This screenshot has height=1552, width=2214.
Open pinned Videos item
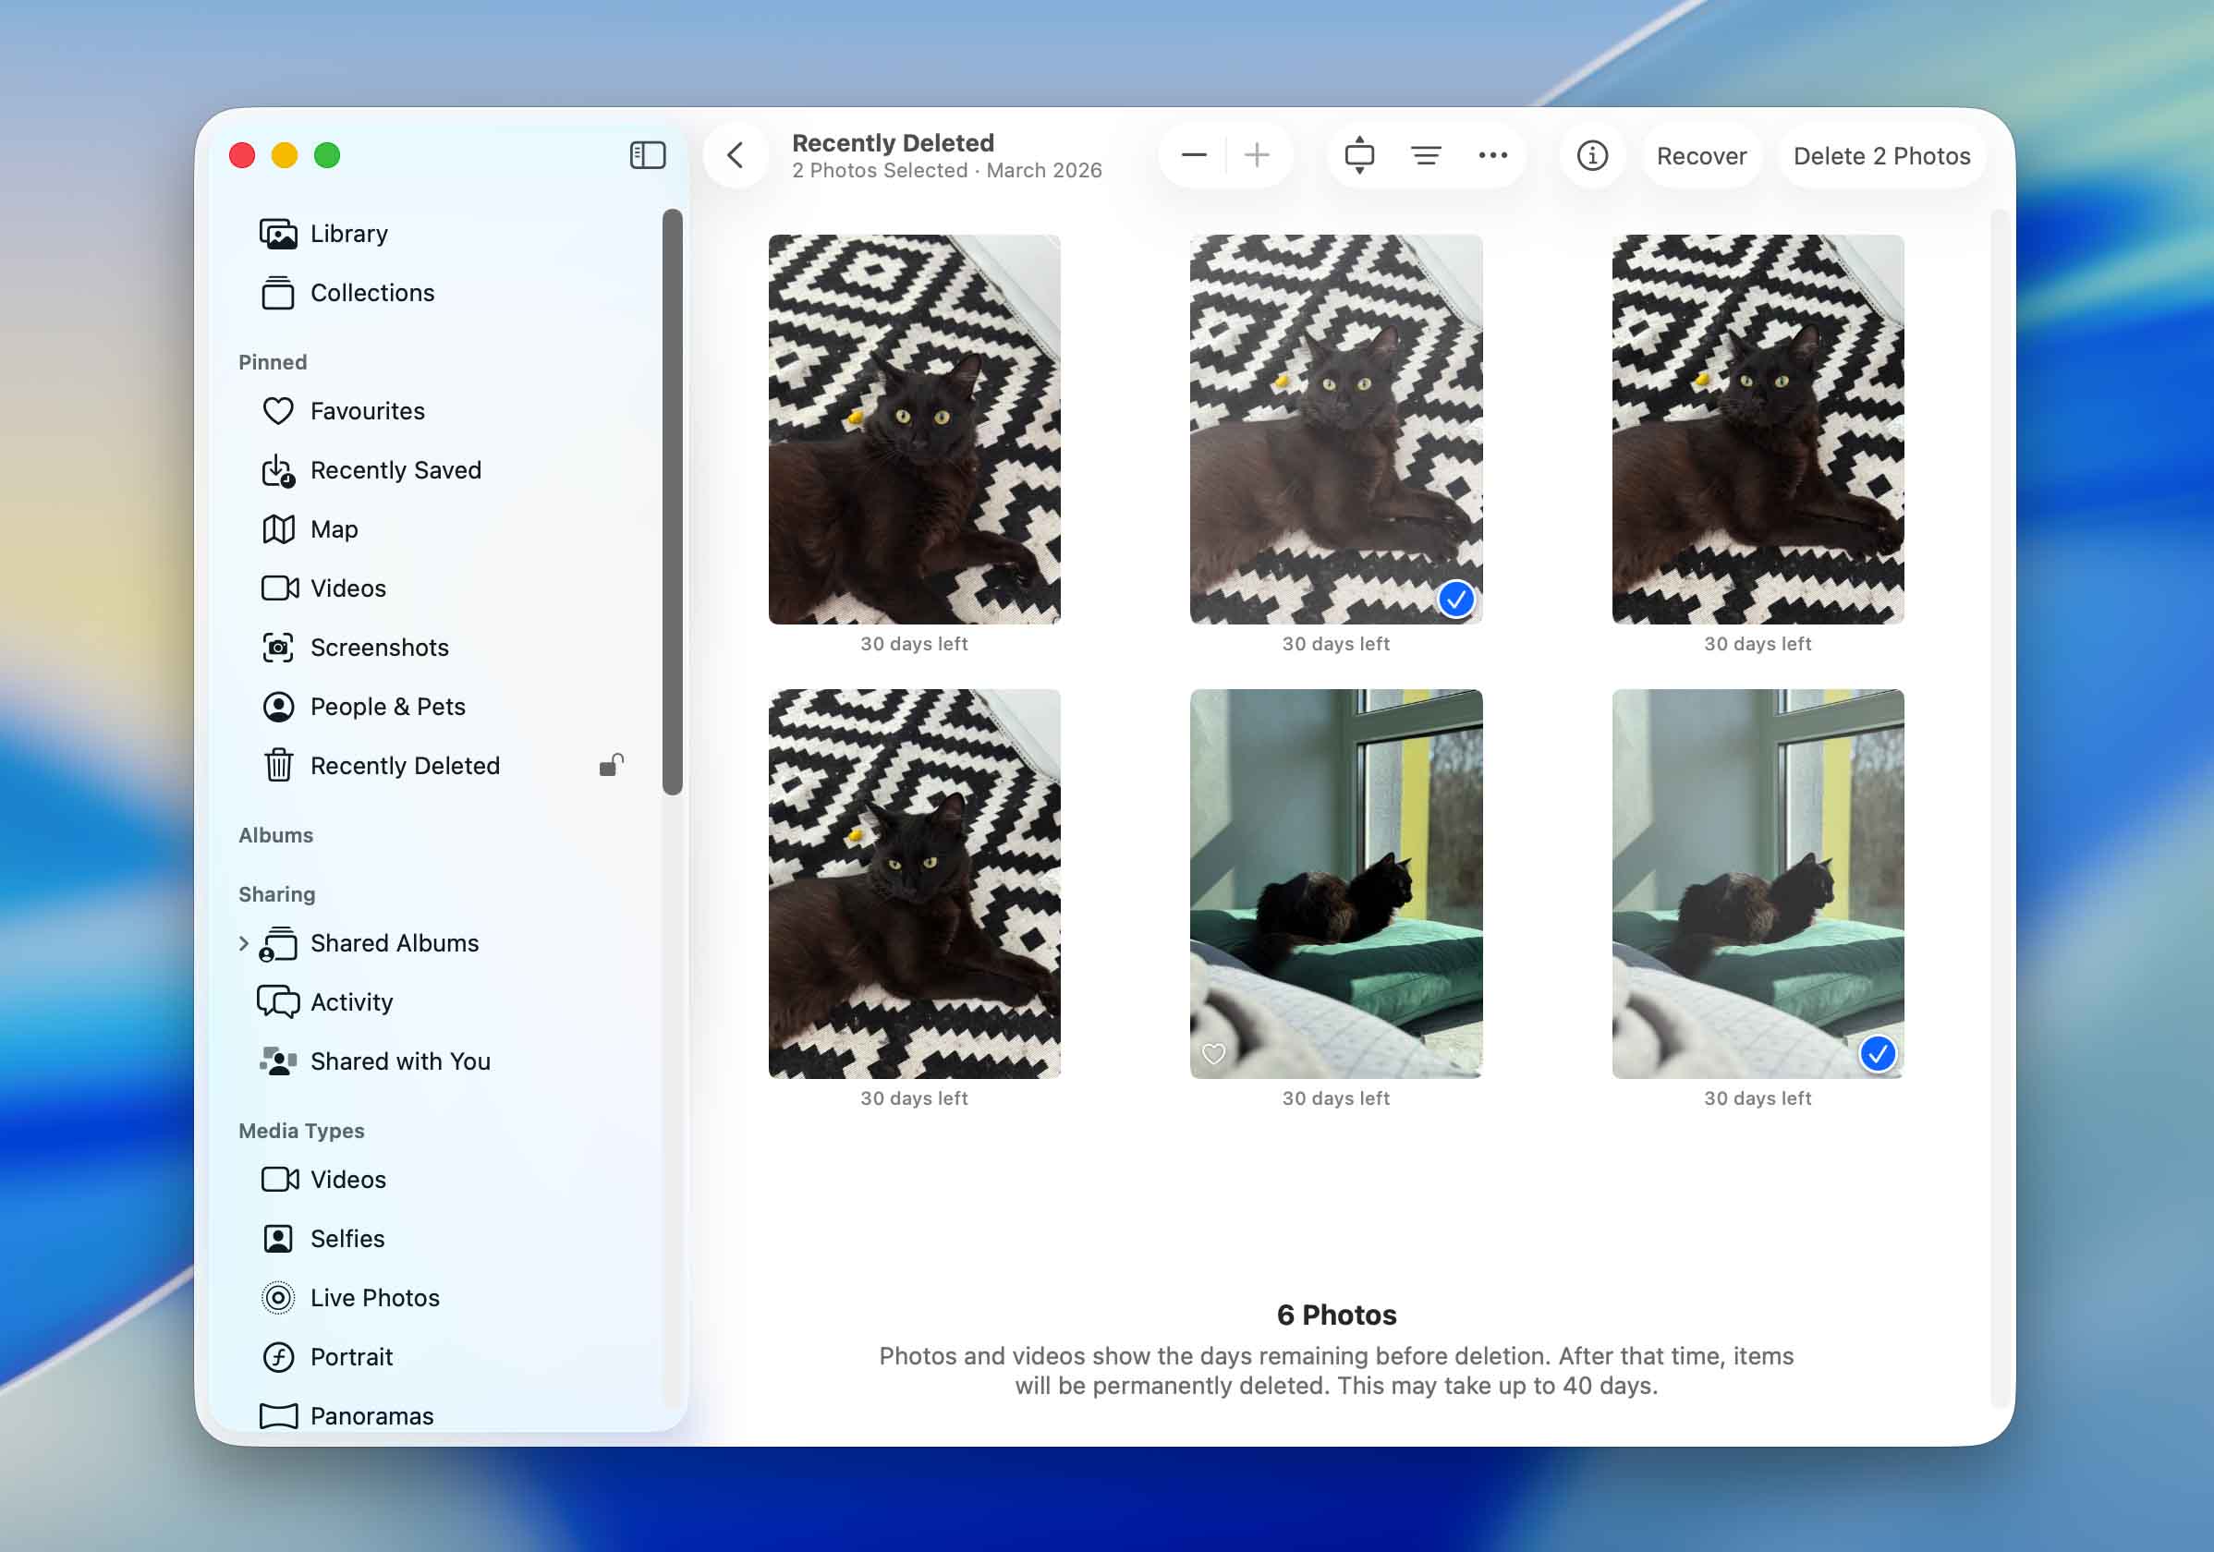[444, 589]
